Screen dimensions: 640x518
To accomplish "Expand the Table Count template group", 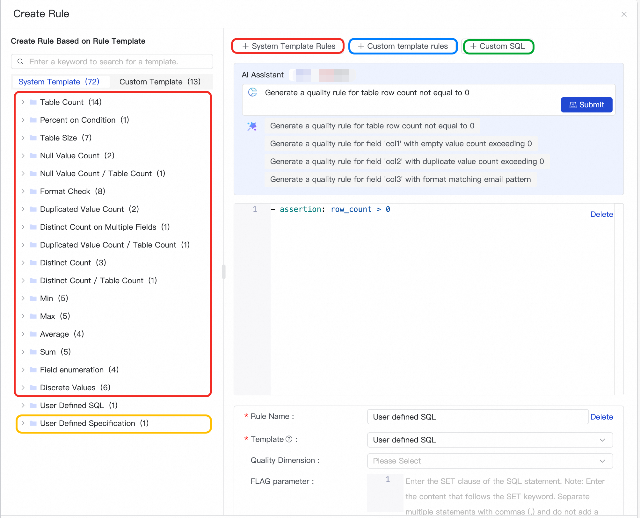I will pos(23,102).
